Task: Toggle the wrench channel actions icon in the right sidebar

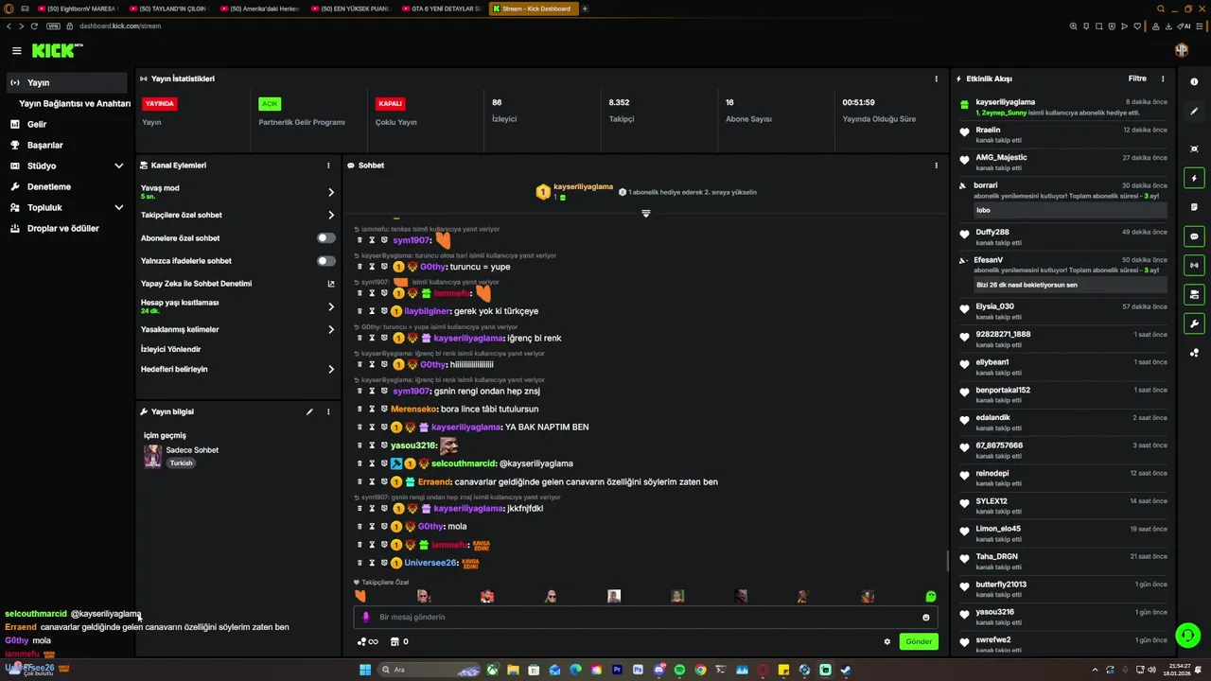Action: pos(1194,324)
